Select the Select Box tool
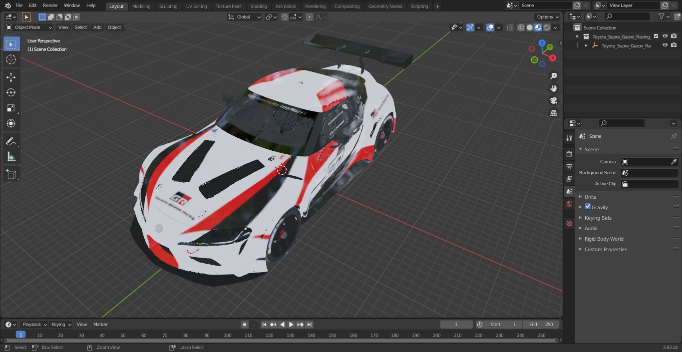682x352 pixels. (x=11, y=44)
